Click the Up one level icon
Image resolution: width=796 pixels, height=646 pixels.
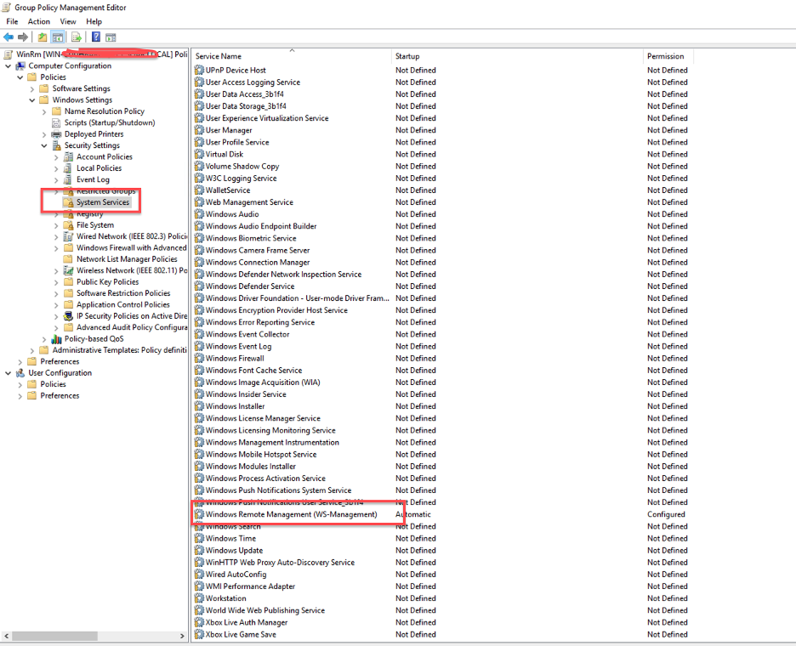pos(41,37)
